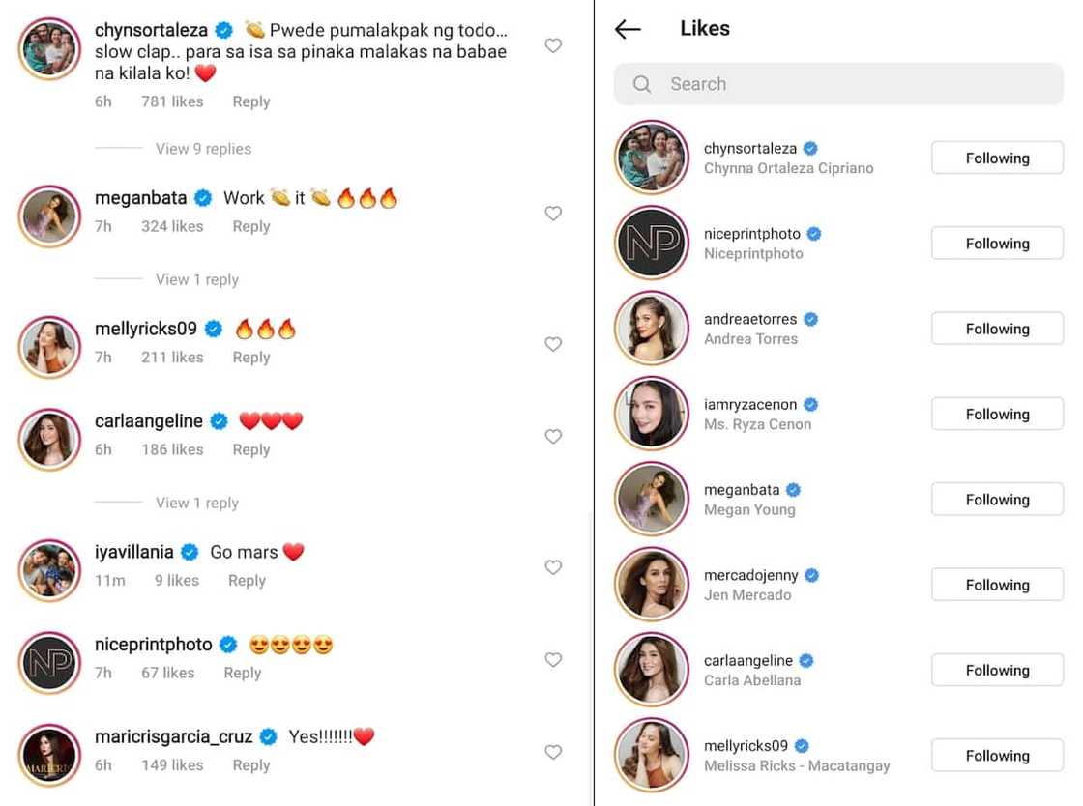
Task: Tap the heart next to niceprintphoto's comment
Action: [553, 660]
